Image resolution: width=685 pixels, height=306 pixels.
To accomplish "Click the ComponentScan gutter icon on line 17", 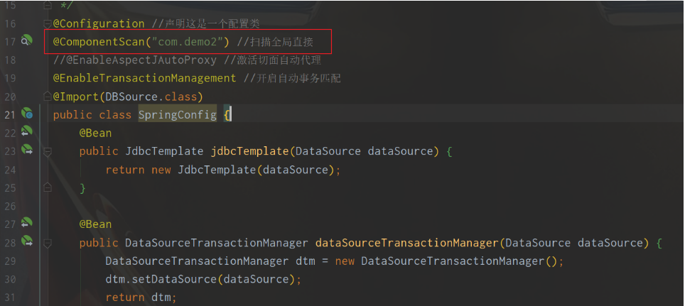I will click(27, 40).
